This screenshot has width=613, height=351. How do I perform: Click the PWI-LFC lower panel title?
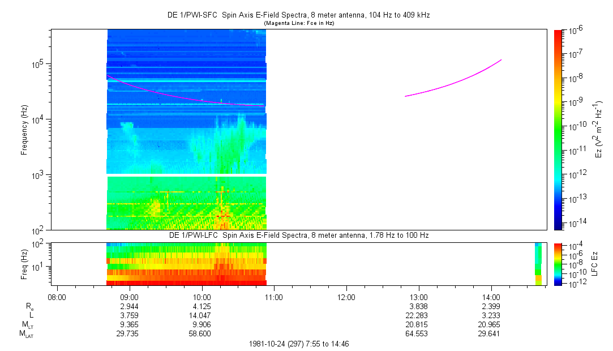pyautogui.click(x=299, y=235)
